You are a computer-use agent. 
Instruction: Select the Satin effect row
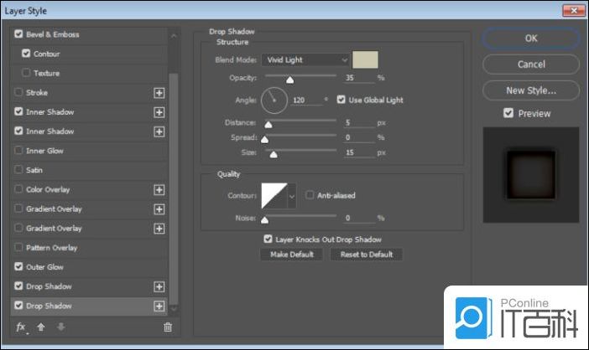(x=90, y=170)
